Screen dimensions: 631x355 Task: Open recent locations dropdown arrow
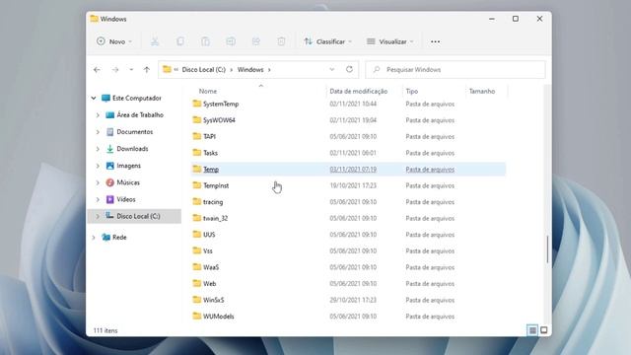[131, 70]
